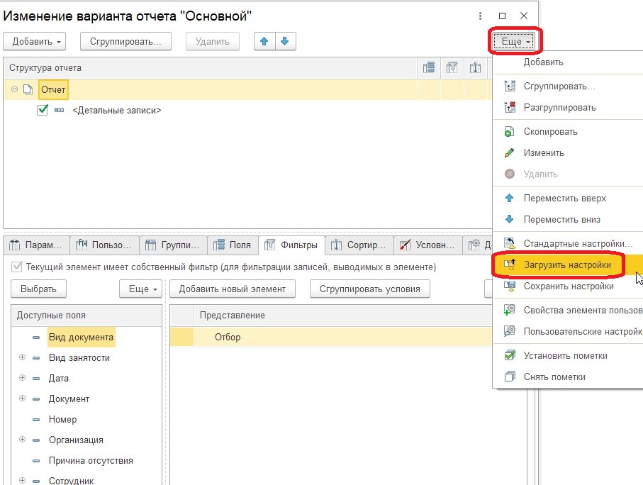Viewport: 643px width, 485px height.
Task: Switch to the Парам... tab
Action: pos(36,245)
